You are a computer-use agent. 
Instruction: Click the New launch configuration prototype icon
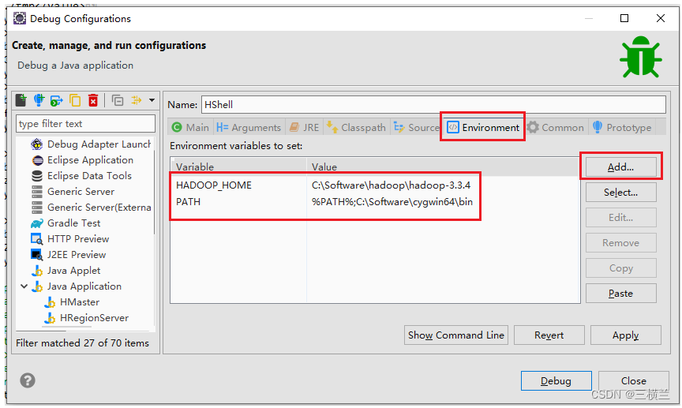pyautogui.click(x=39, y=100)
